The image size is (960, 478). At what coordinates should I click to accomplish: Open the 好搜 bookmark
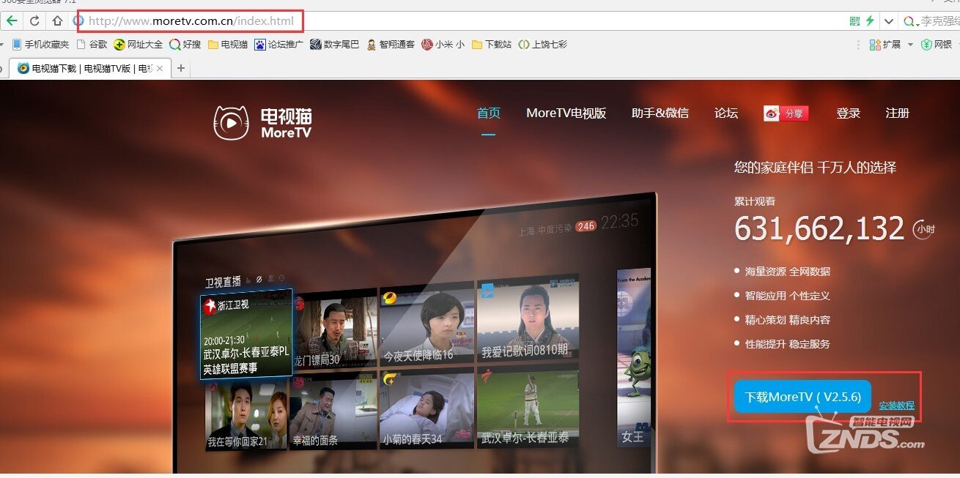[185, 45]
